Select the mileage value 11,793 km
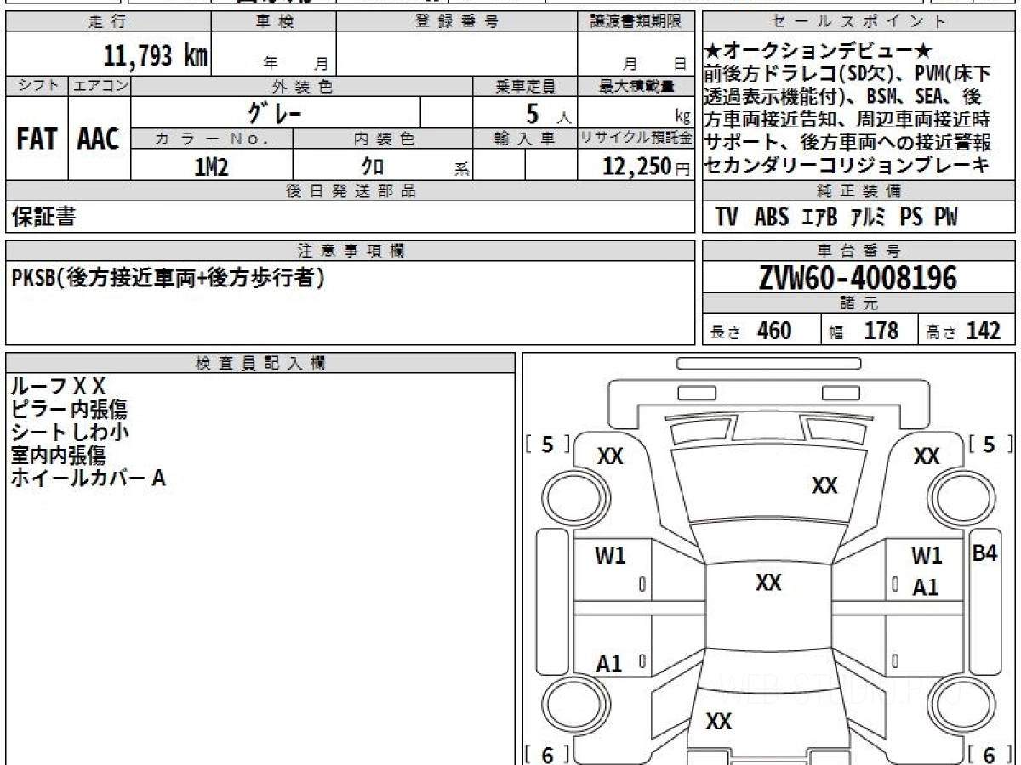 [x=157, y=56]
